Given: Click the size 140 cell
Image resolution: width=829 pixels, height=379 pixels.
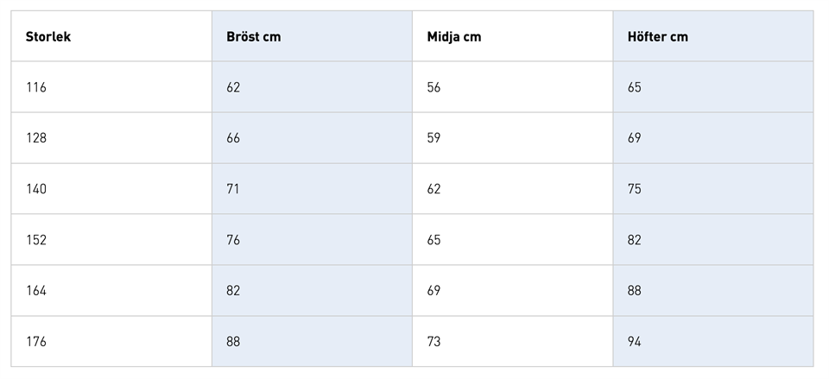Looking at the screenshot, I should pyautogui.click(x=36, y=189).
